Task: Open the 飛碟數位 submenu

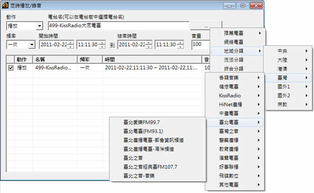Action: [234, 176]
